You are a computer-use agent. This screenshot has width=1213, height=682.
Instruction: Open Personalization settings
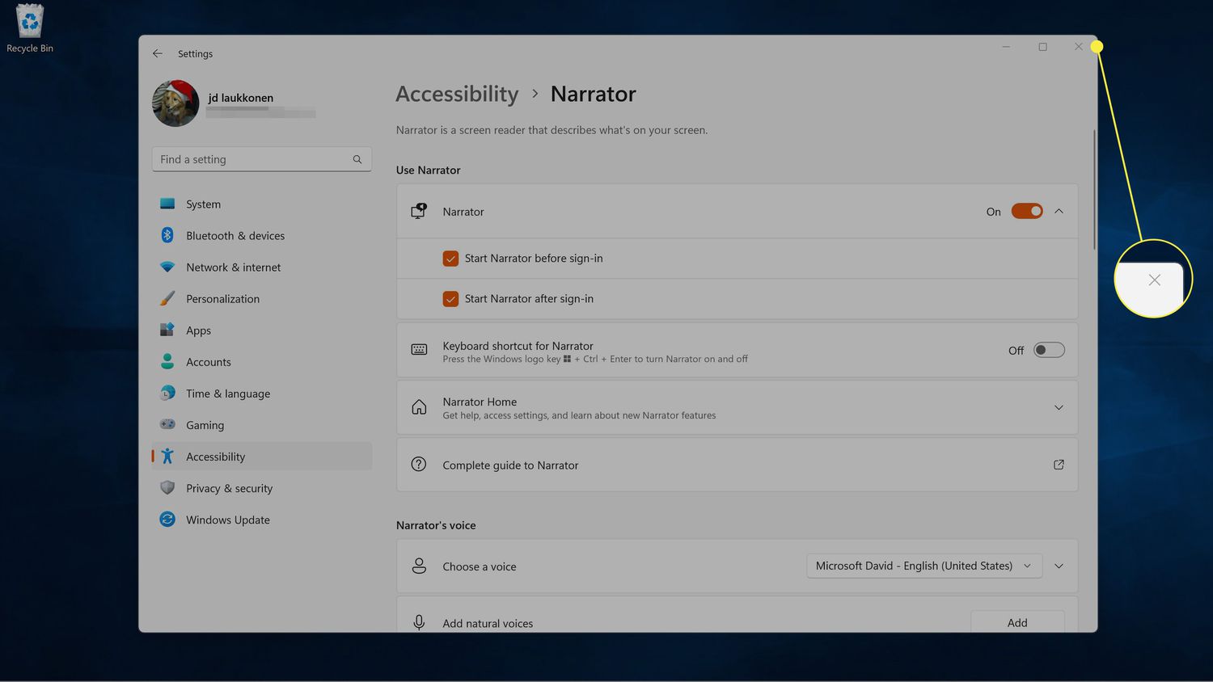262,299
